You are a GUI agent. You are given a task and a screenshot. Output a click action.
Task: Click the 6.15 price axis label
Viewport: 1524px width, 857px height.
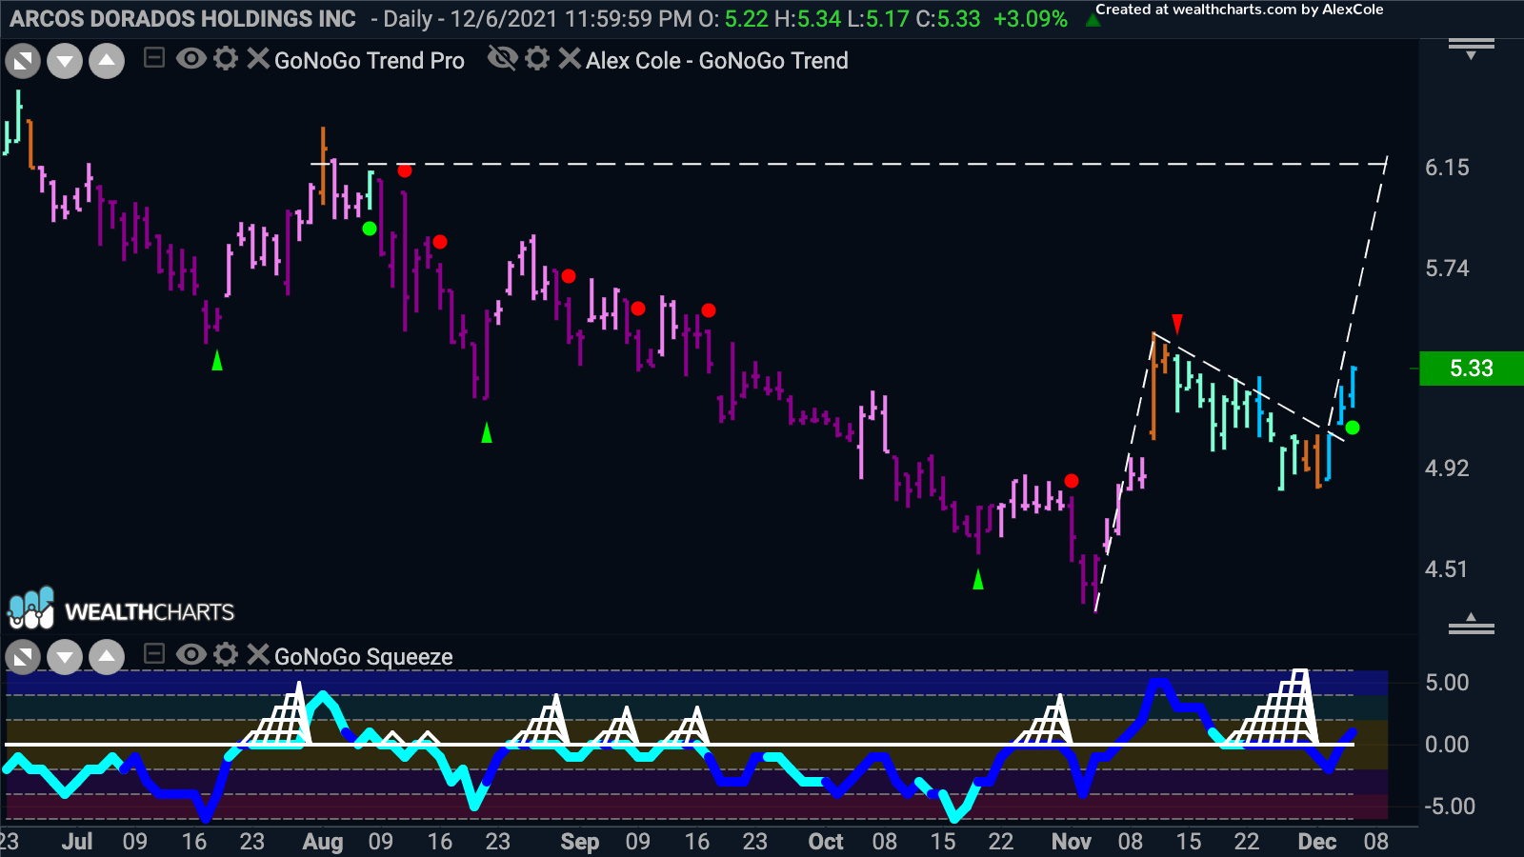(x=1447, y=168)
